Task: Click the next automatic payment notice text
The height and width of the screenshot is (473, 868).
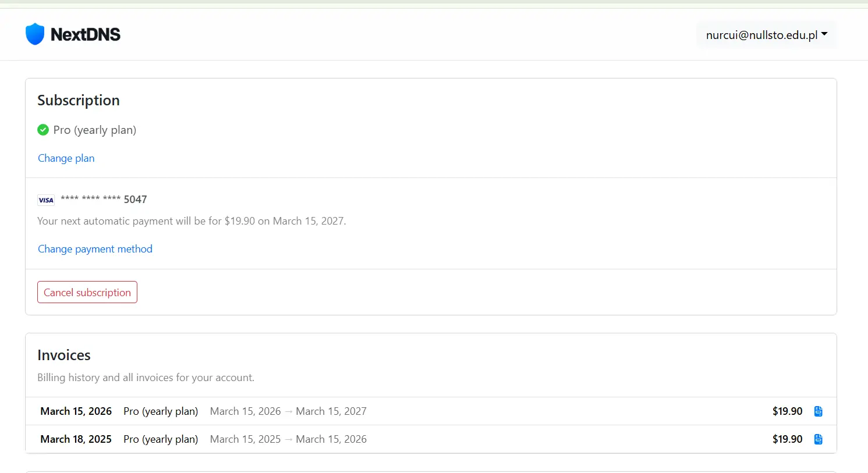Action: pos(192,221)
